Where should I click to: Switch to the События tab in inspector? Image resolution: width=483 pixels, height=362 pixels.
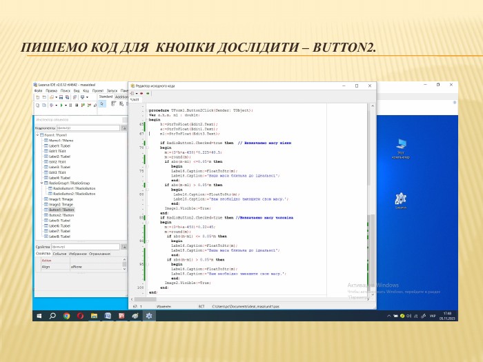[x=59, y=254]
